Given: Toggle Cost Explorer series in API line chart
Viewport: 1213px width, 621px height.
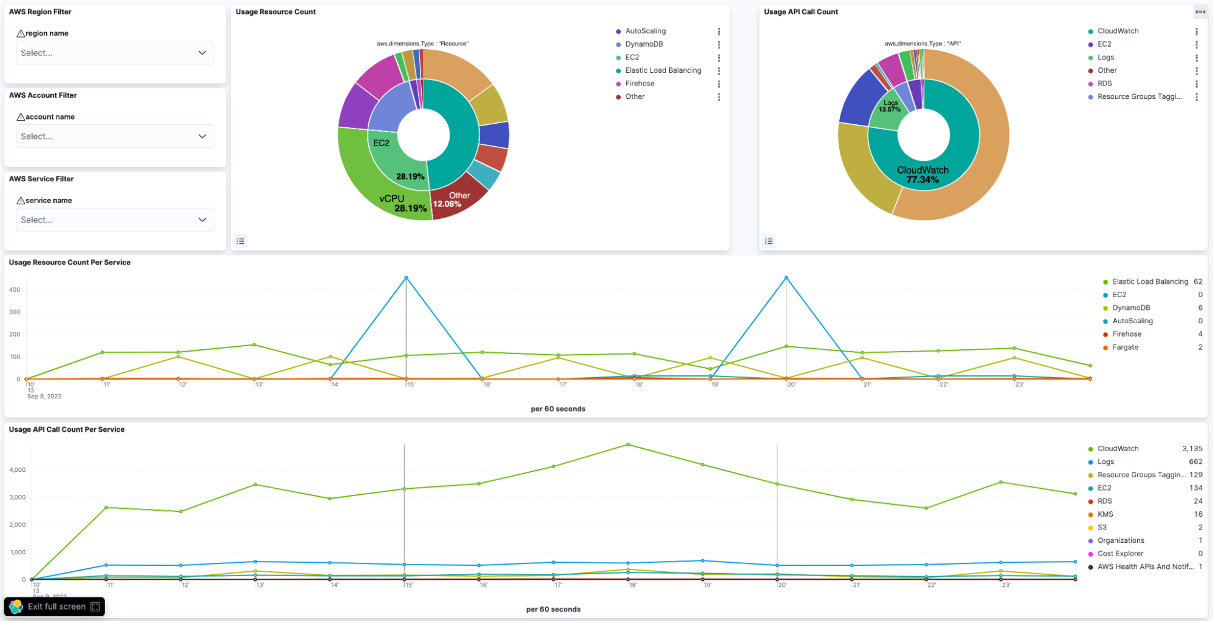Looking at the screenshot, I should (x=1120, y=554).
